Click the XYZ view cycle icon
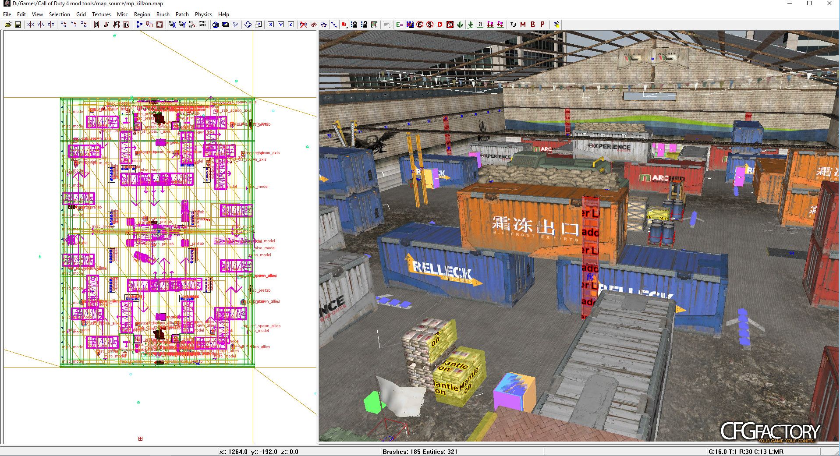Image resolution: width=840 pixels, height=456 pixels. [x=235, y=25]
